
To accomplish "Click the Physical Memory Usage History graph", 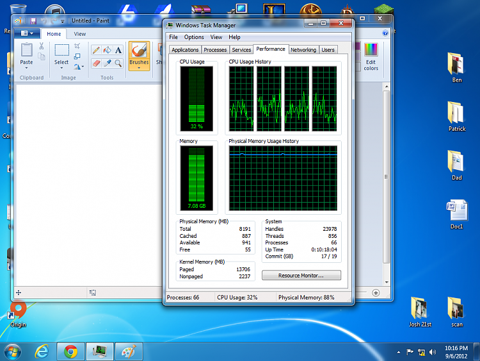I will [x=283, y=178].
